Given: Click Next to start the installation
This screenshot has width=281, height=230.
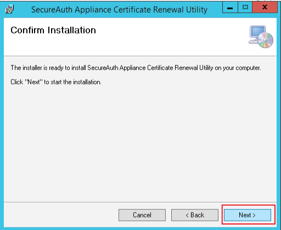Looking at the screenshot, I should [248, 215].
